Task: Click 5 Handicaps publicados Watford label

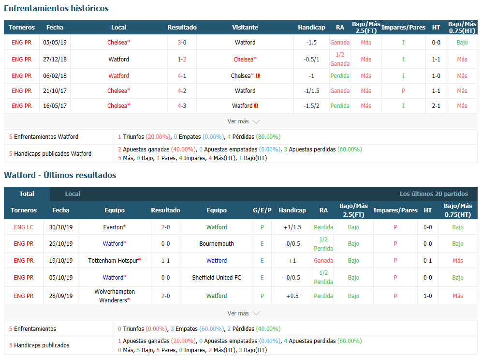Action: [x=50, y=153]
